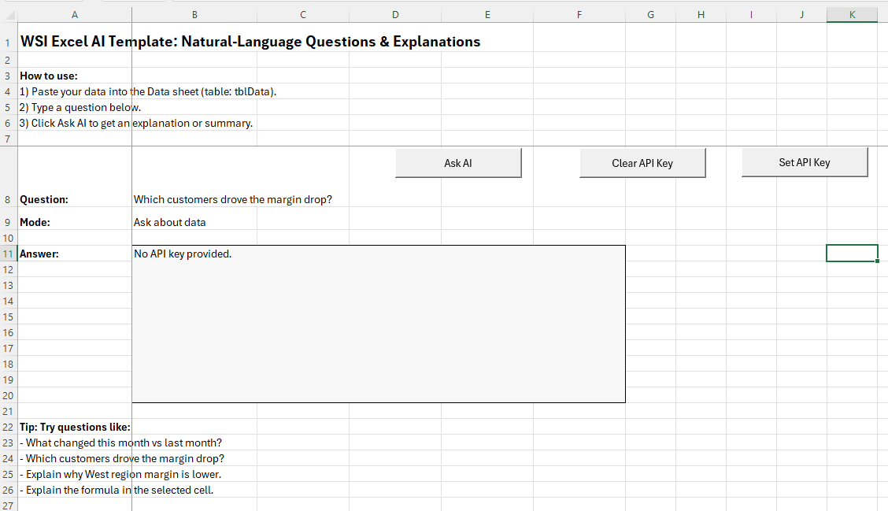Click the Select All corner triangle

pyautogui.click(x=9, y=15)
